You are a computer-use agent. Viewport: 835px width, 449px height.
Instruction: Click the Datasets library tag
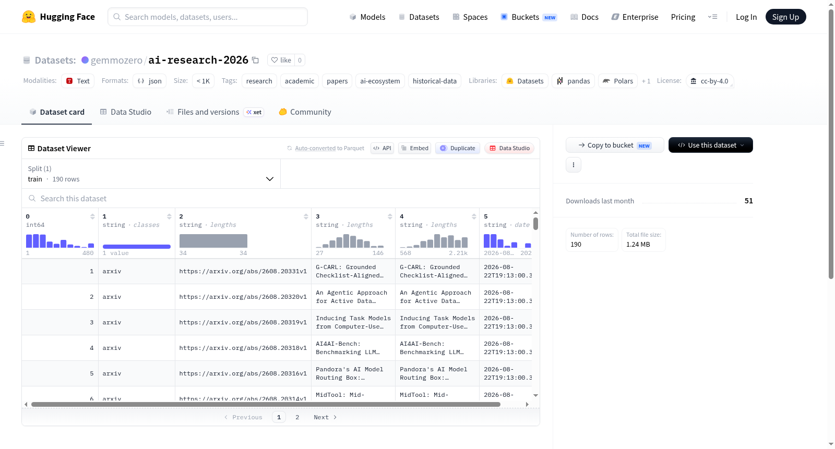(x=525, y=81)
